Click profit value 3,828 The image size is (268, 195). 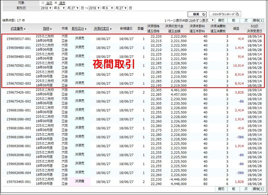click(239, 92)
